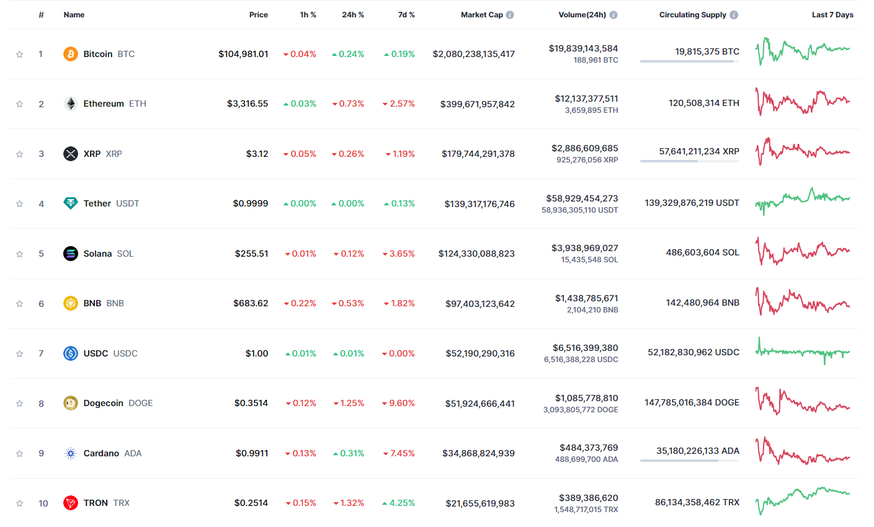Toggle the watchlist star for XRP
The height and width of the screenshot is (527, 874).
pos(20,154)
